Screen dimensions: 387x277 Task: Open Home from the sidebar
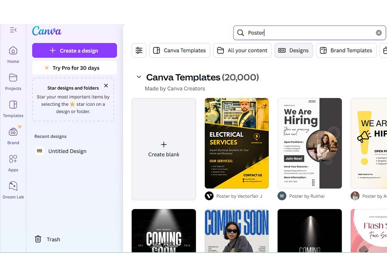[13, 54]
